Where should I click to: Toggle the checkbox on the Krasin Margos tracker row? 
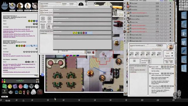(130, 16)
